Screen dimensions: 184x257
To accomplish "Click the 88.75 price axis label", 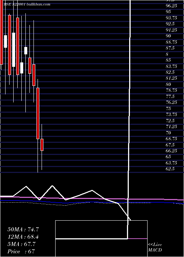I will [171, 42].
